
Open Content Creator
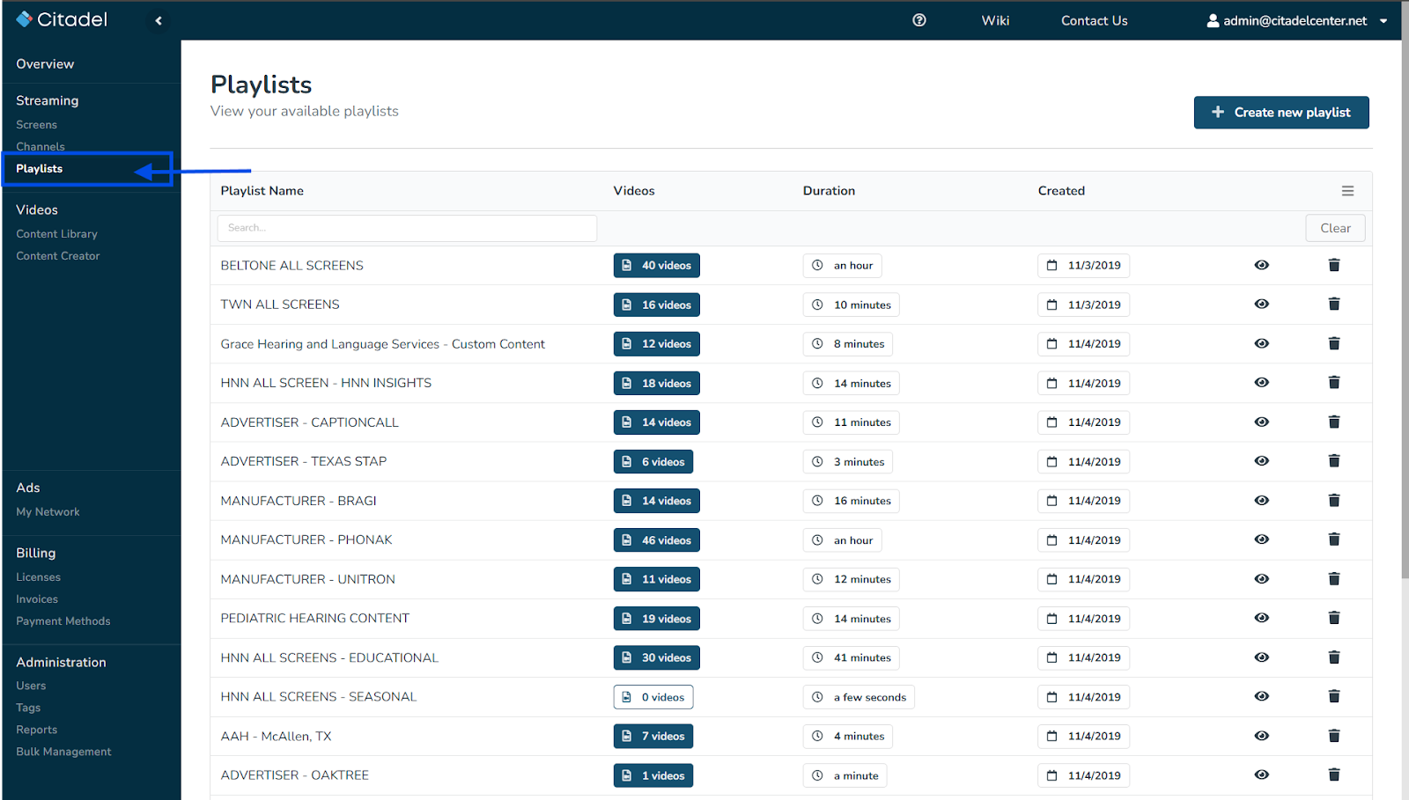[x=58, y=256]
